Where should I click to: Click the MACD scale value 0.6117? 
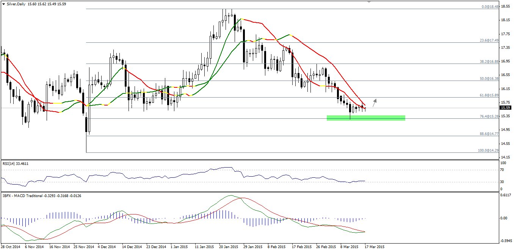[x=506, y=195]
